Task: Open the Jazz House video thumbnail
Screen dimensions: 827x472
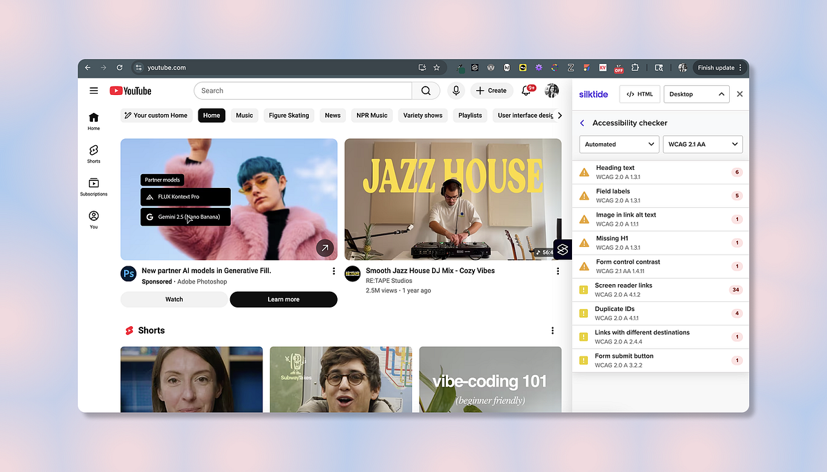Action: [453, 200]
